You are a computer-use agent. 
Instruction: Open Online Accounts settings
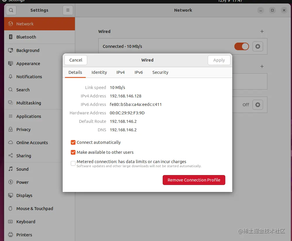(x=32, y=143)
